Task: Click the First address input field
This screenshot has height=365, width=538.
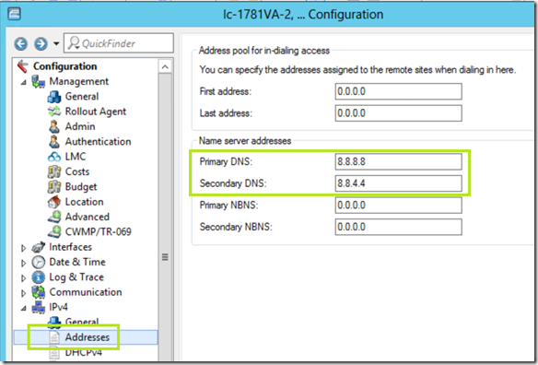Action: coord(398,91)
